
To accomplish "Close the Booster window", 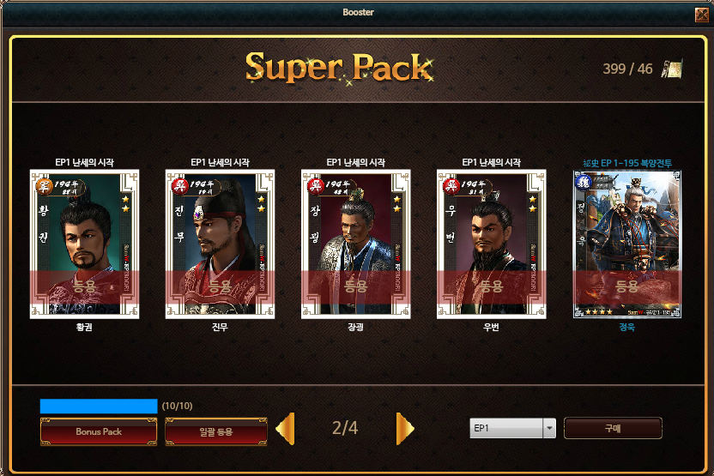I will [x=702, y=14].
